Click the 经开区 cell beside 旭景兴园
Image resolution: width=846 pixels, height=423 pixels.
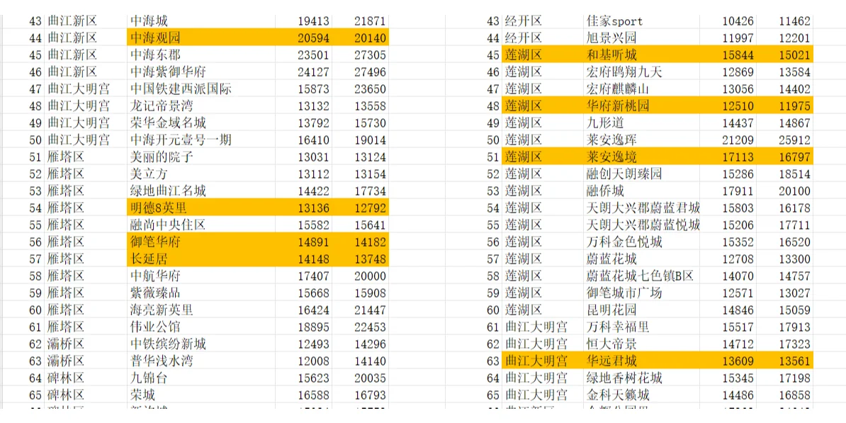pyautogui.click(x=542, y=38)
